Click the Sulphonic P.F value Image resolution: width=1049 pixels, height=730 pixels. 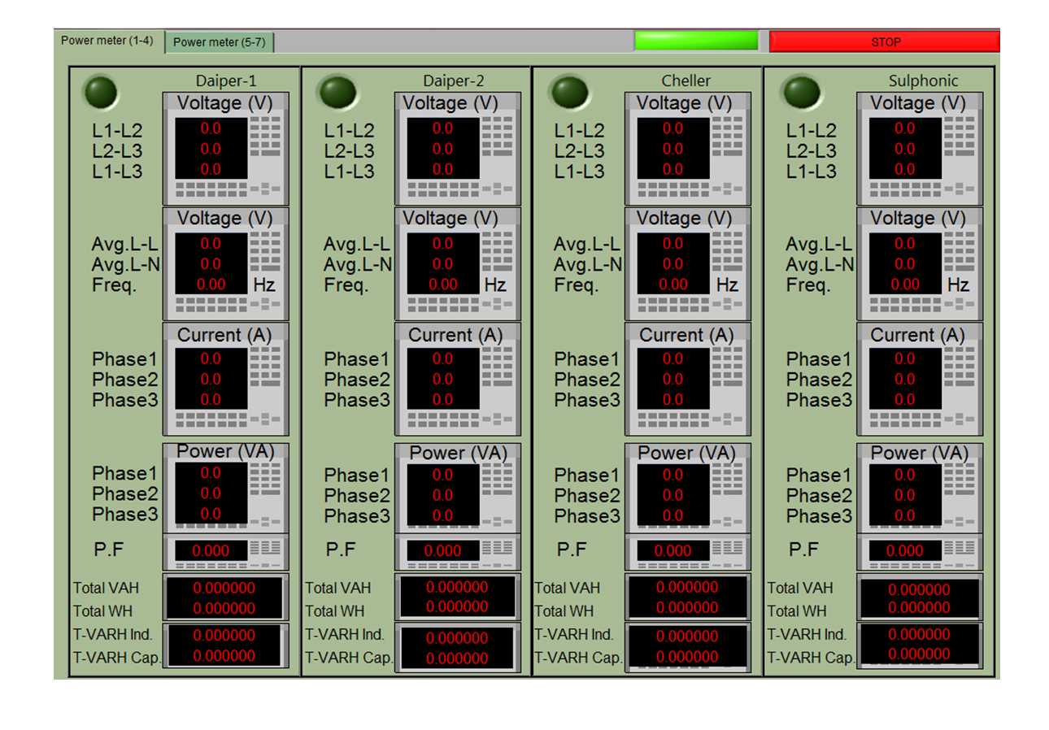904,550
